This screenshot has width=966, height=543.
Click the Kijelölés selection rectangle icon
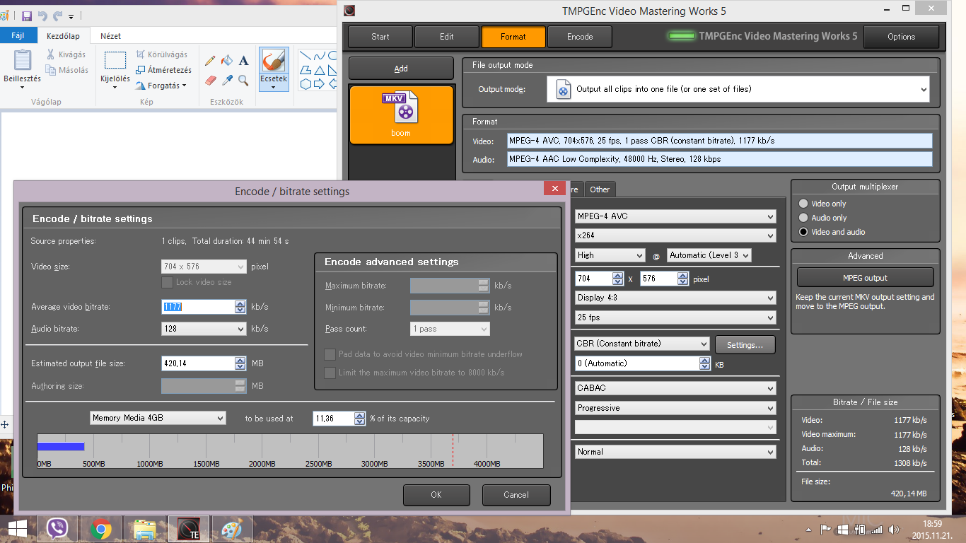pos(115,61)
